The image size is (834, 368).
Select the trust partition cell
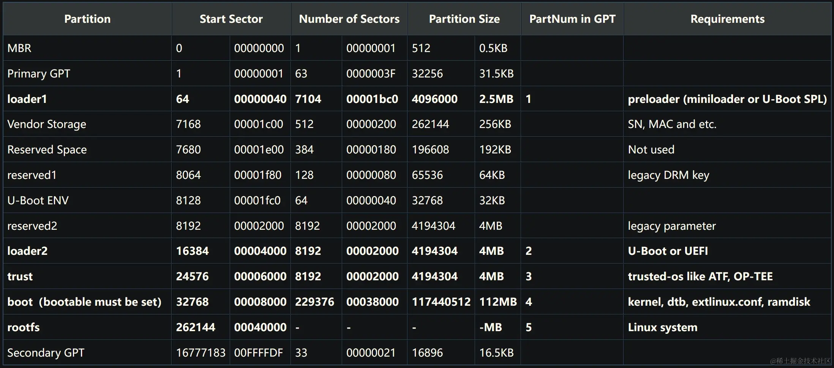20,276
